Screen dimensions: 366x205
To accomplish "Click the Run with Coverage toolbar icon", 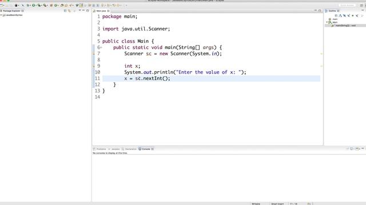I will click(x=39, y=5).
